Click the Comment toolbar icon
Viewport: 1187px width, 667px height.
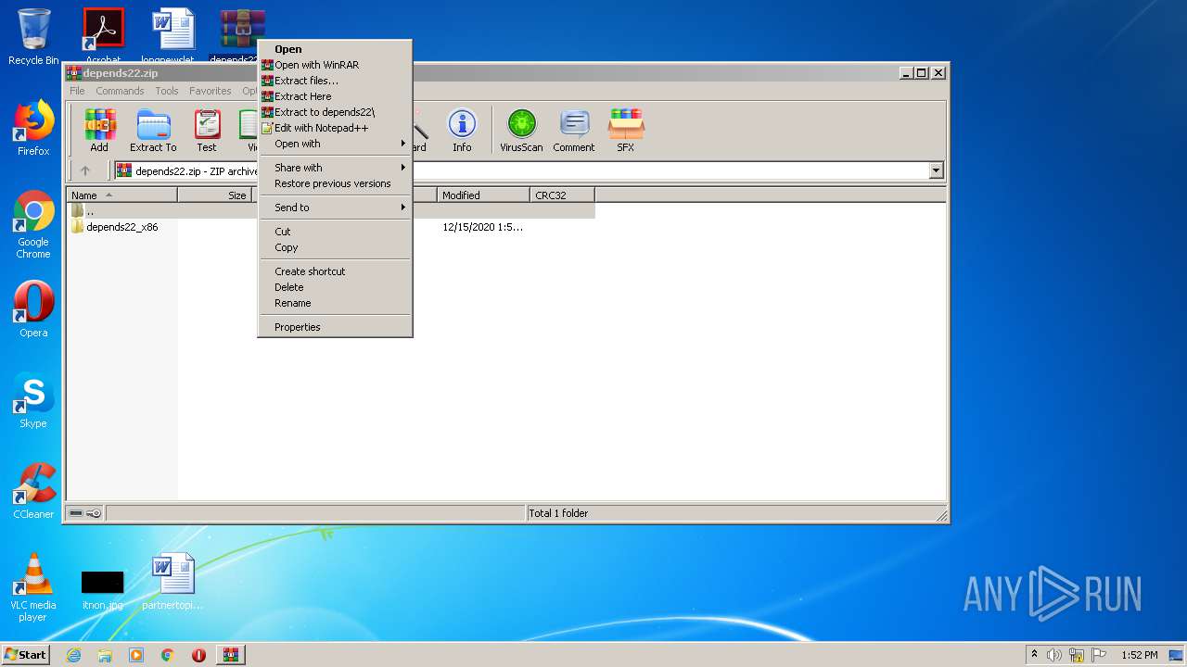click(574, 131)
